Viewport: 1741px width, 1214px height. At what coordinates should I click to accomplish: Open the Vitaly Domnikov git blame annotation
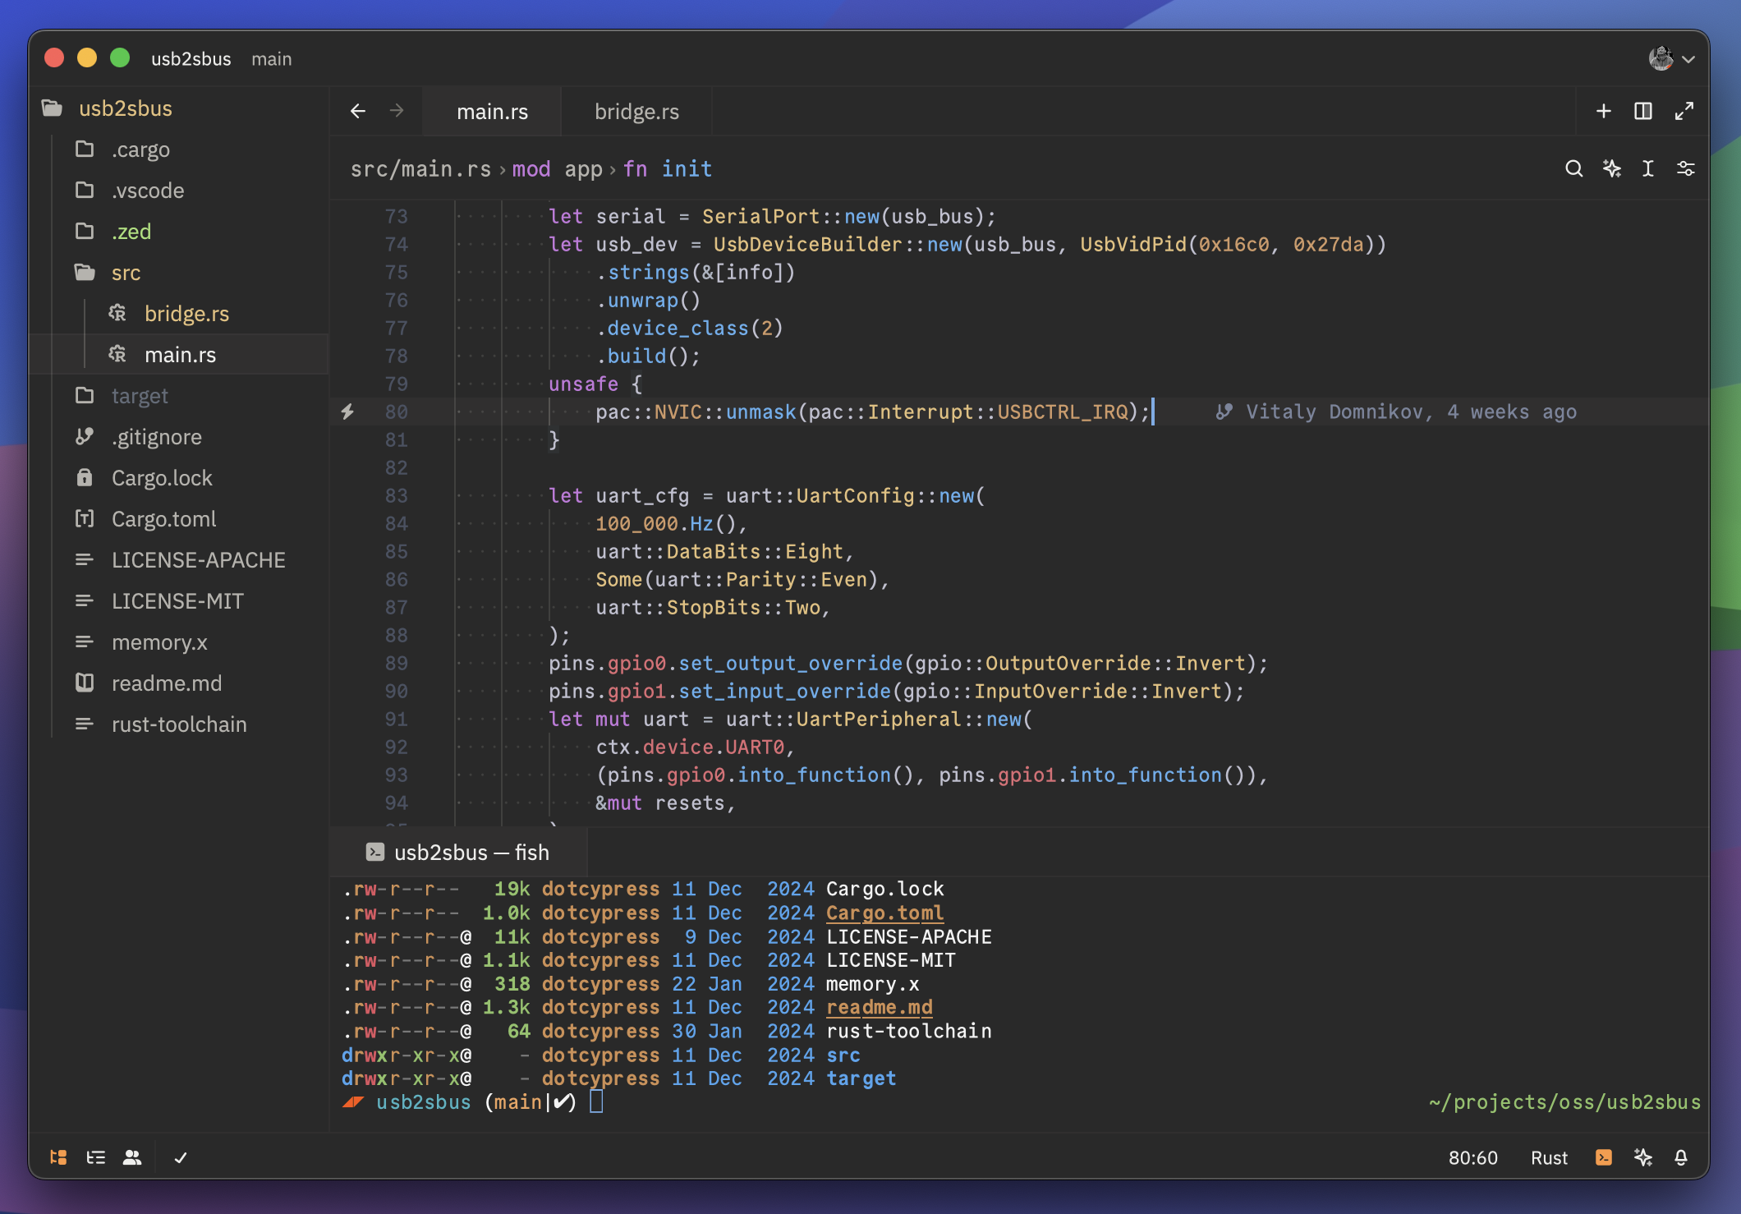click(1396, 412)
